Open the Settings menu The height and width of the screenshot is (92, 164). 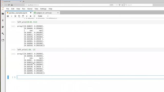43,9
